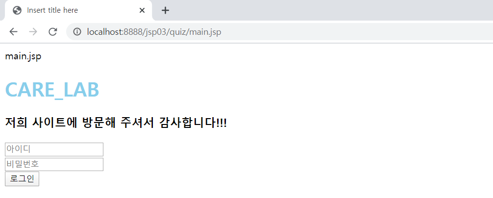Click the 비밀번호 password field
The image size is (493, 198).
coord(54,164)
